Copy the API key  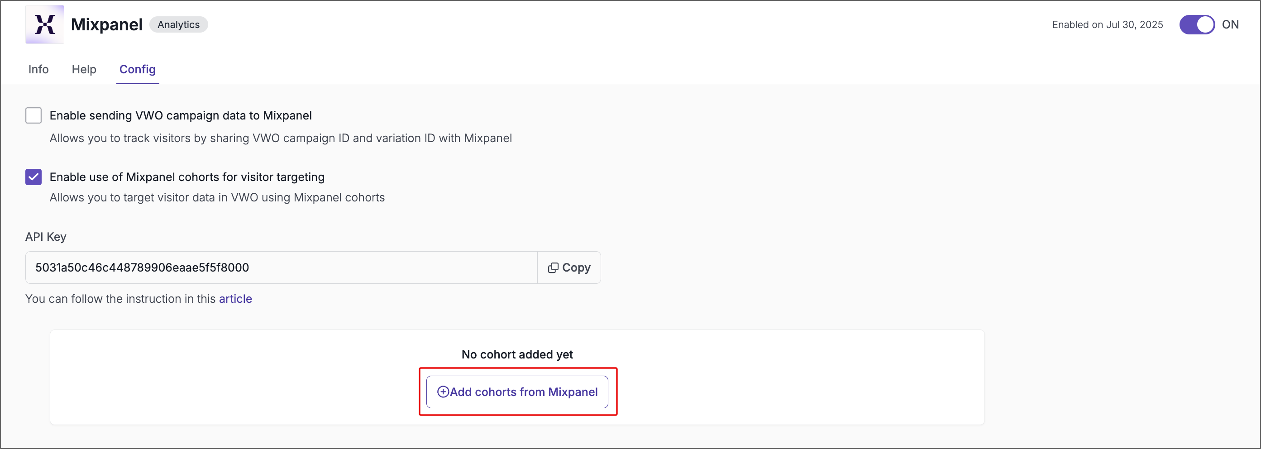click(x=569, y=267)
